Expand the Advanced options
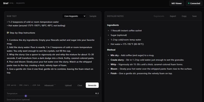 (x=50, y=85)
